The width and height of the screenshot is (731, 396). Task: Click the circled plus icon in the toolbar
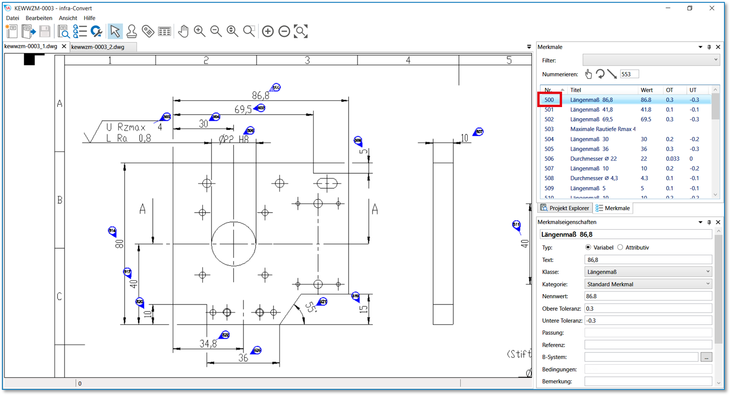(x=268, y=31)
